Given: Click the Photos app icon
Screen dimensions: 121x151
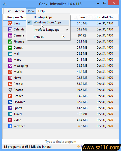Looking at the screenshot, I should tap(10, 90).
